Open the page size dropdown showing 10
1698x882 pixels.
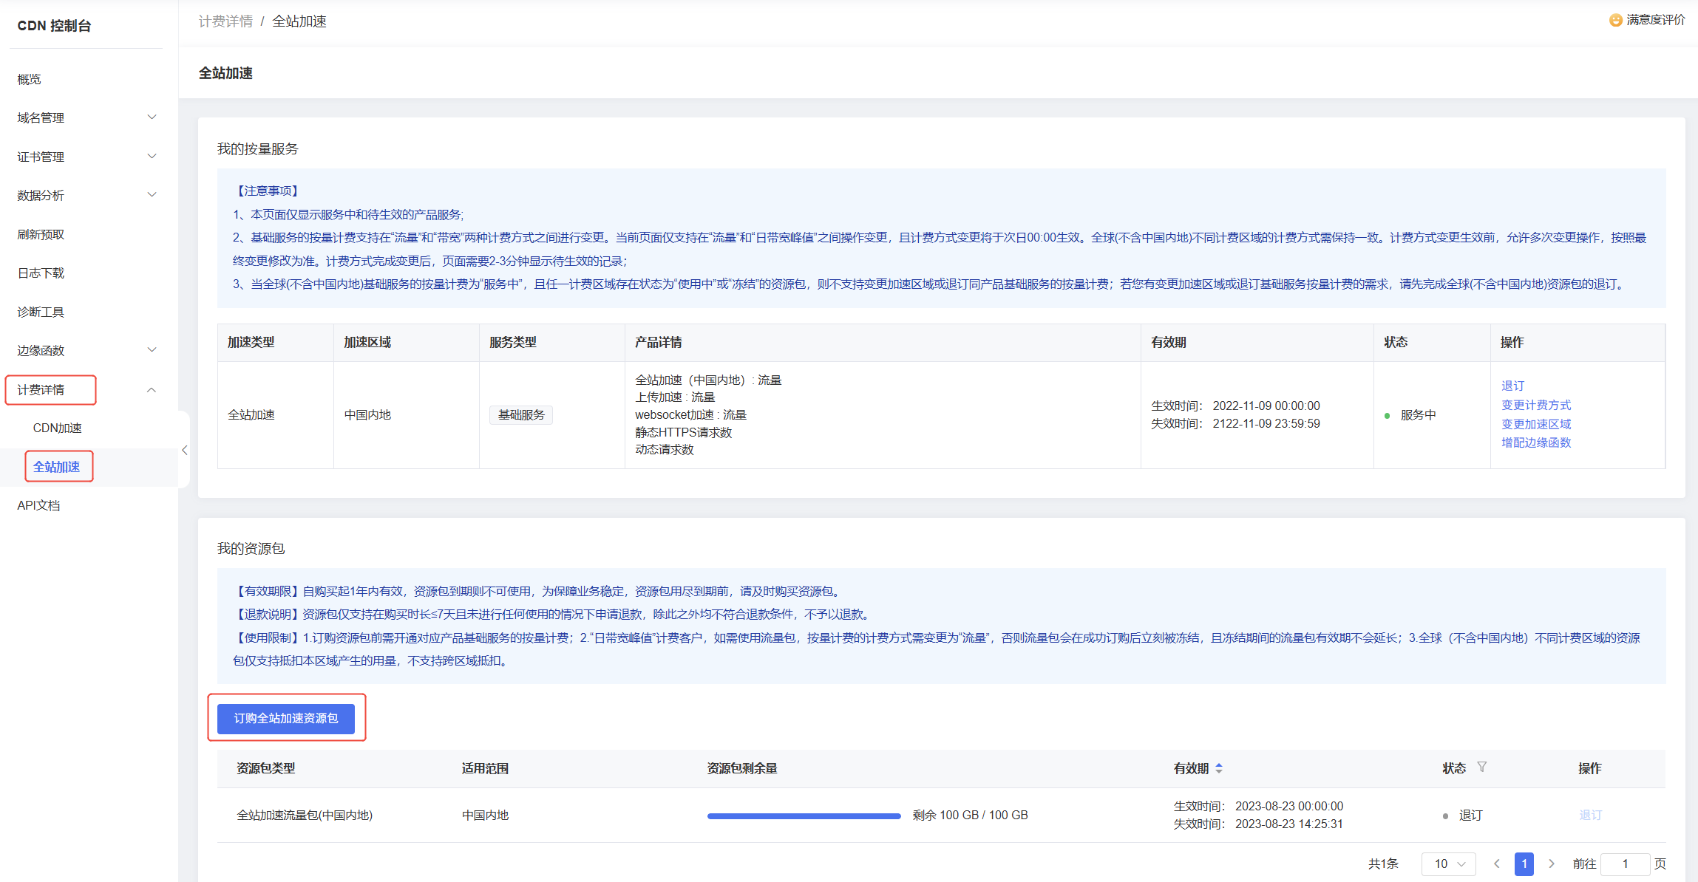coord(1448,864)
